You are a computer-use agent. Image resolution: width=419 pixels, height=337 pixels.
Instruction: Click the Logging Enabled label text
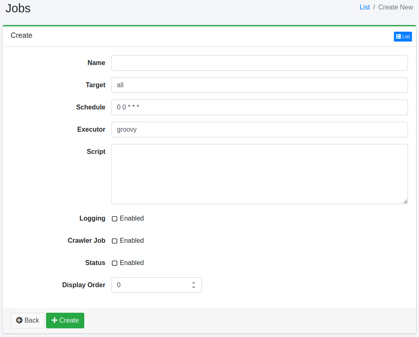[x=132, y=218]
